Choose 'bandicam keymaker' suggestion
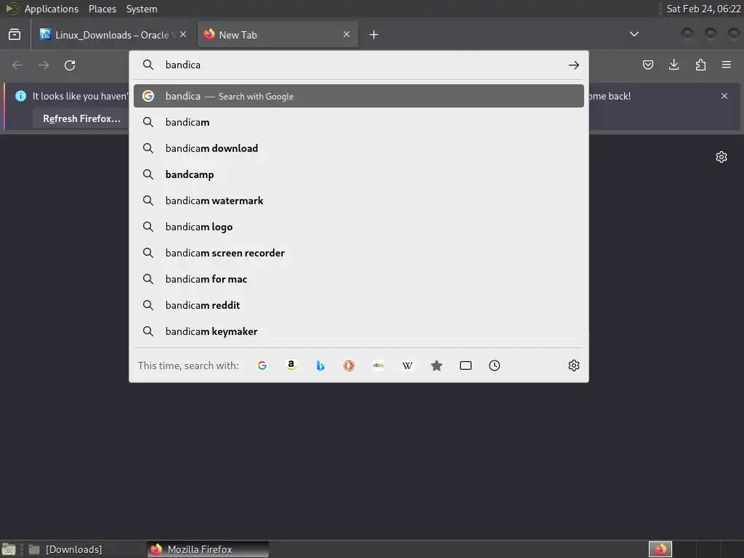744x558 pixels. [359, 331]
